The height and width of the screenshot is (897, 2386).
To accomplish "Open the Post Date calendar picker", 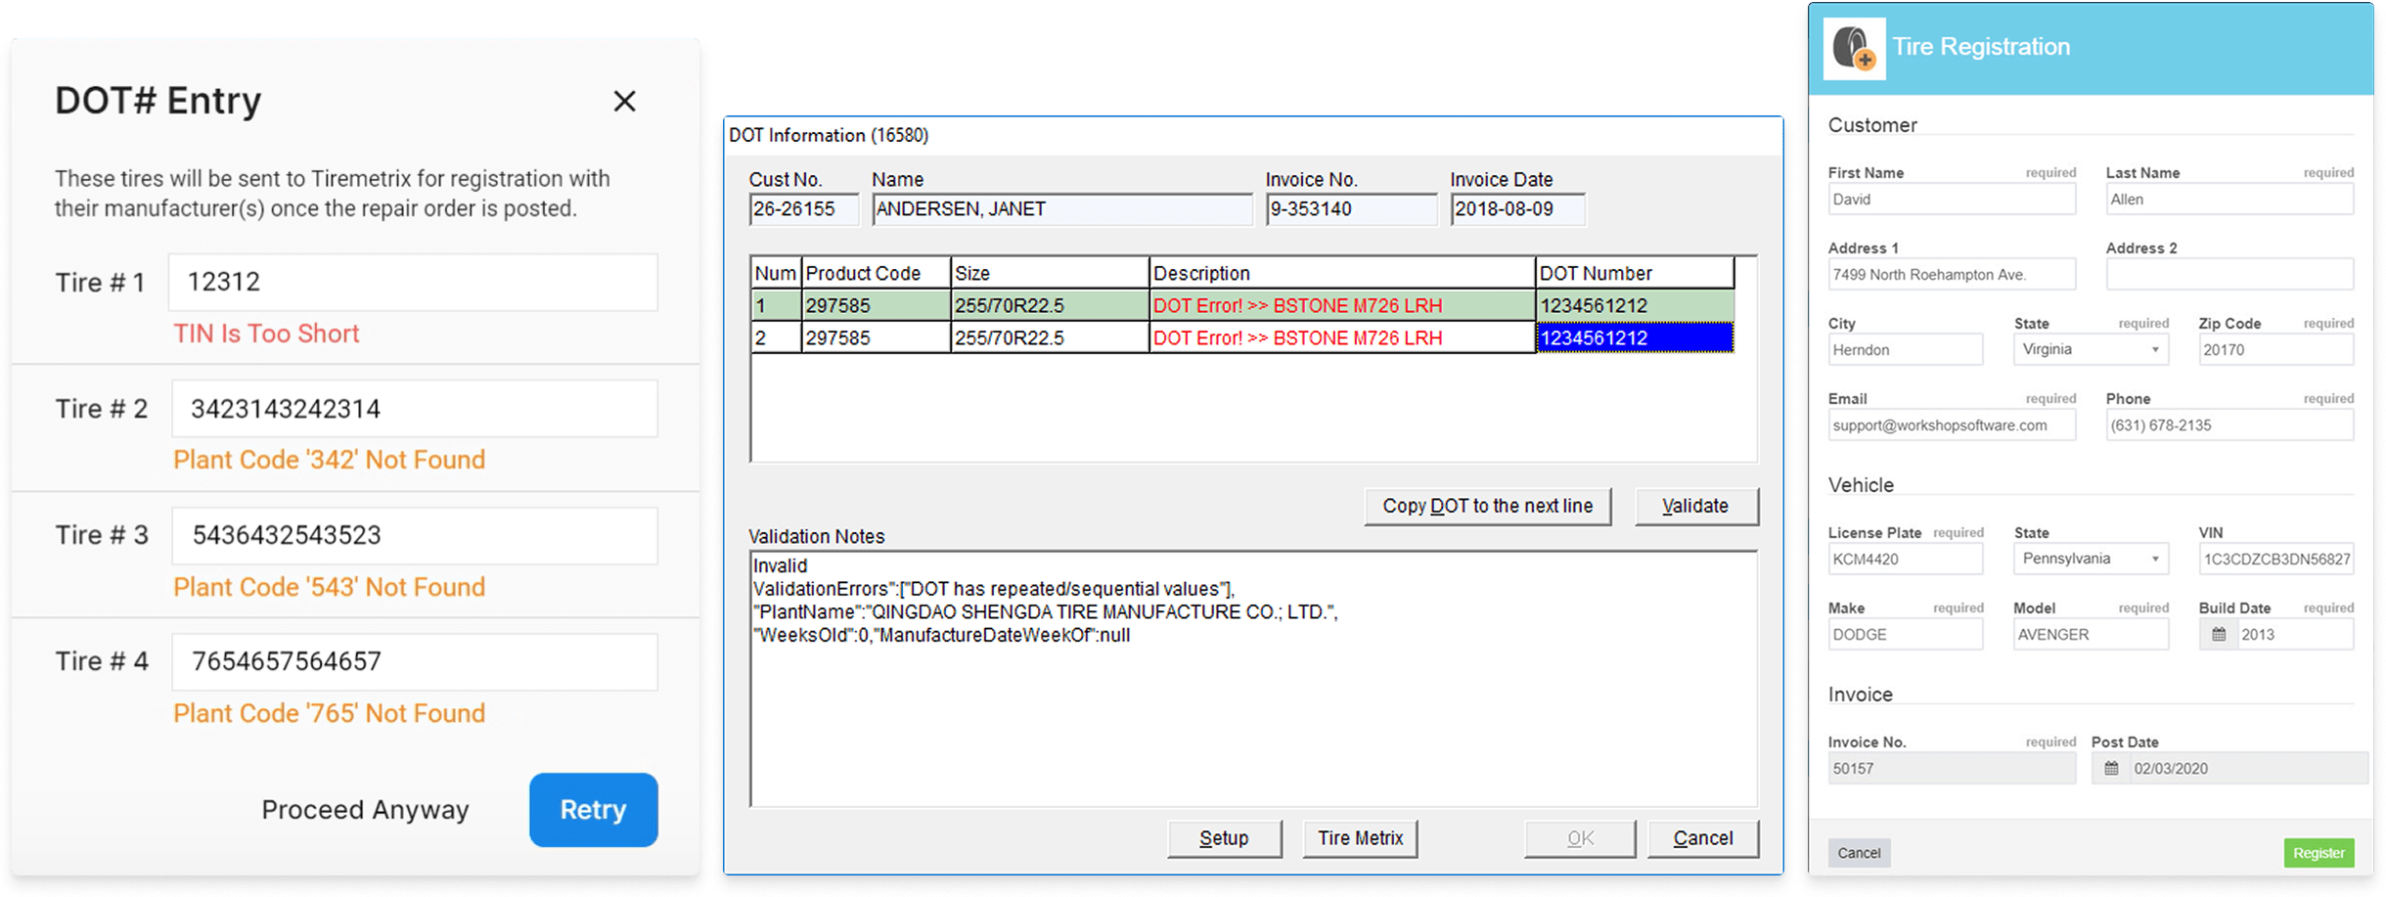I will [x=2112, y=768].
